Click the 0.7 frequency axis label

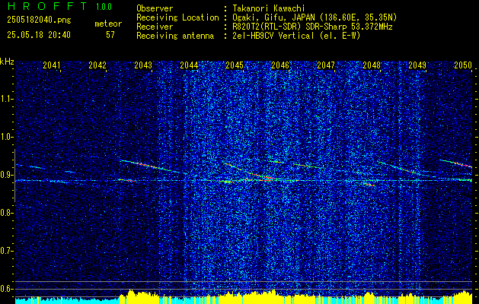click(7, 251)
